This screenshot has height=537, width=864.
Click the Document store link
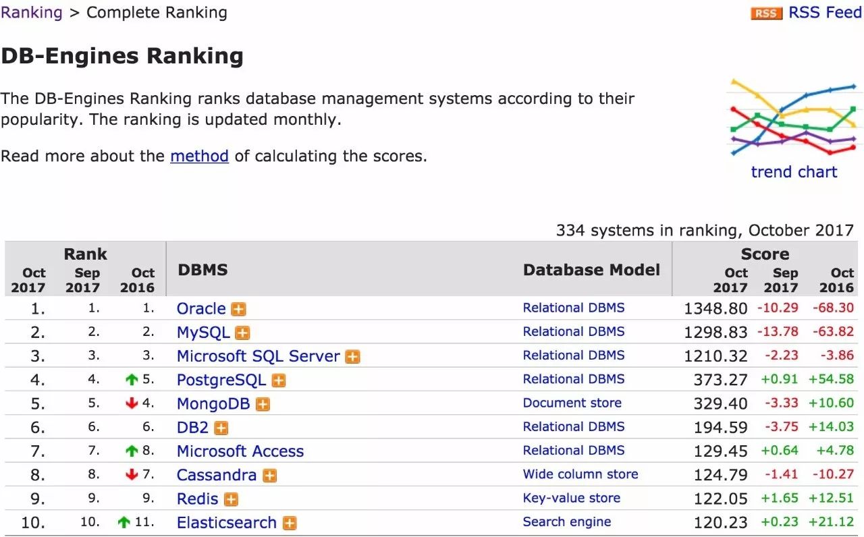pyautogui.click(x=572, y=403)
